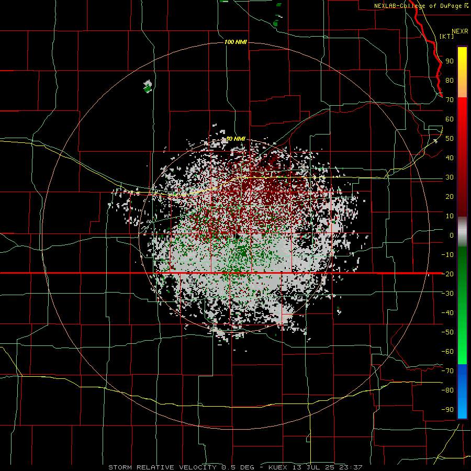471x471 pixels.
Task: Click the -90 knot scale label
Action: [x=447, y=410]
